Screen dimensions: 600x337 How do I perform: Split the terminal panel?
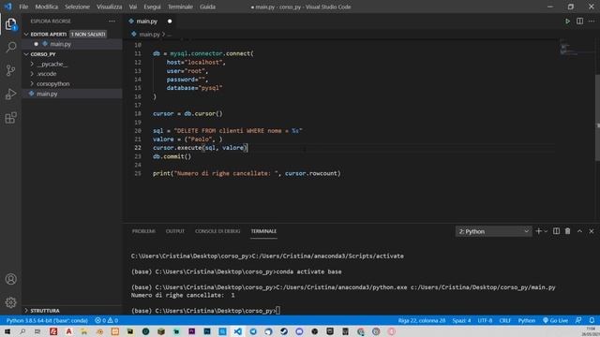(x=556, y=231)
